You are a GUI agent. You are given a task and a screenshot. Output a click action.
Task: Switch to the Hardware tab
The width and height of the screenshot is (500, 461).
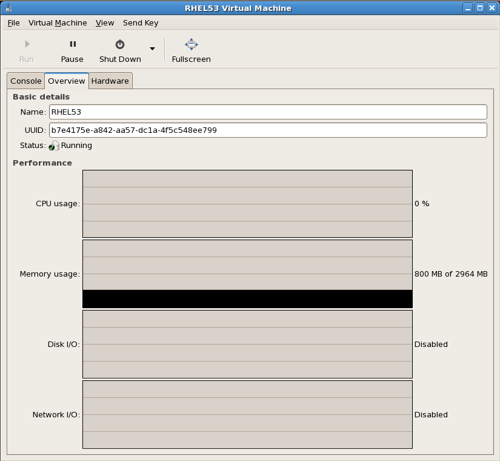[110, 81]
